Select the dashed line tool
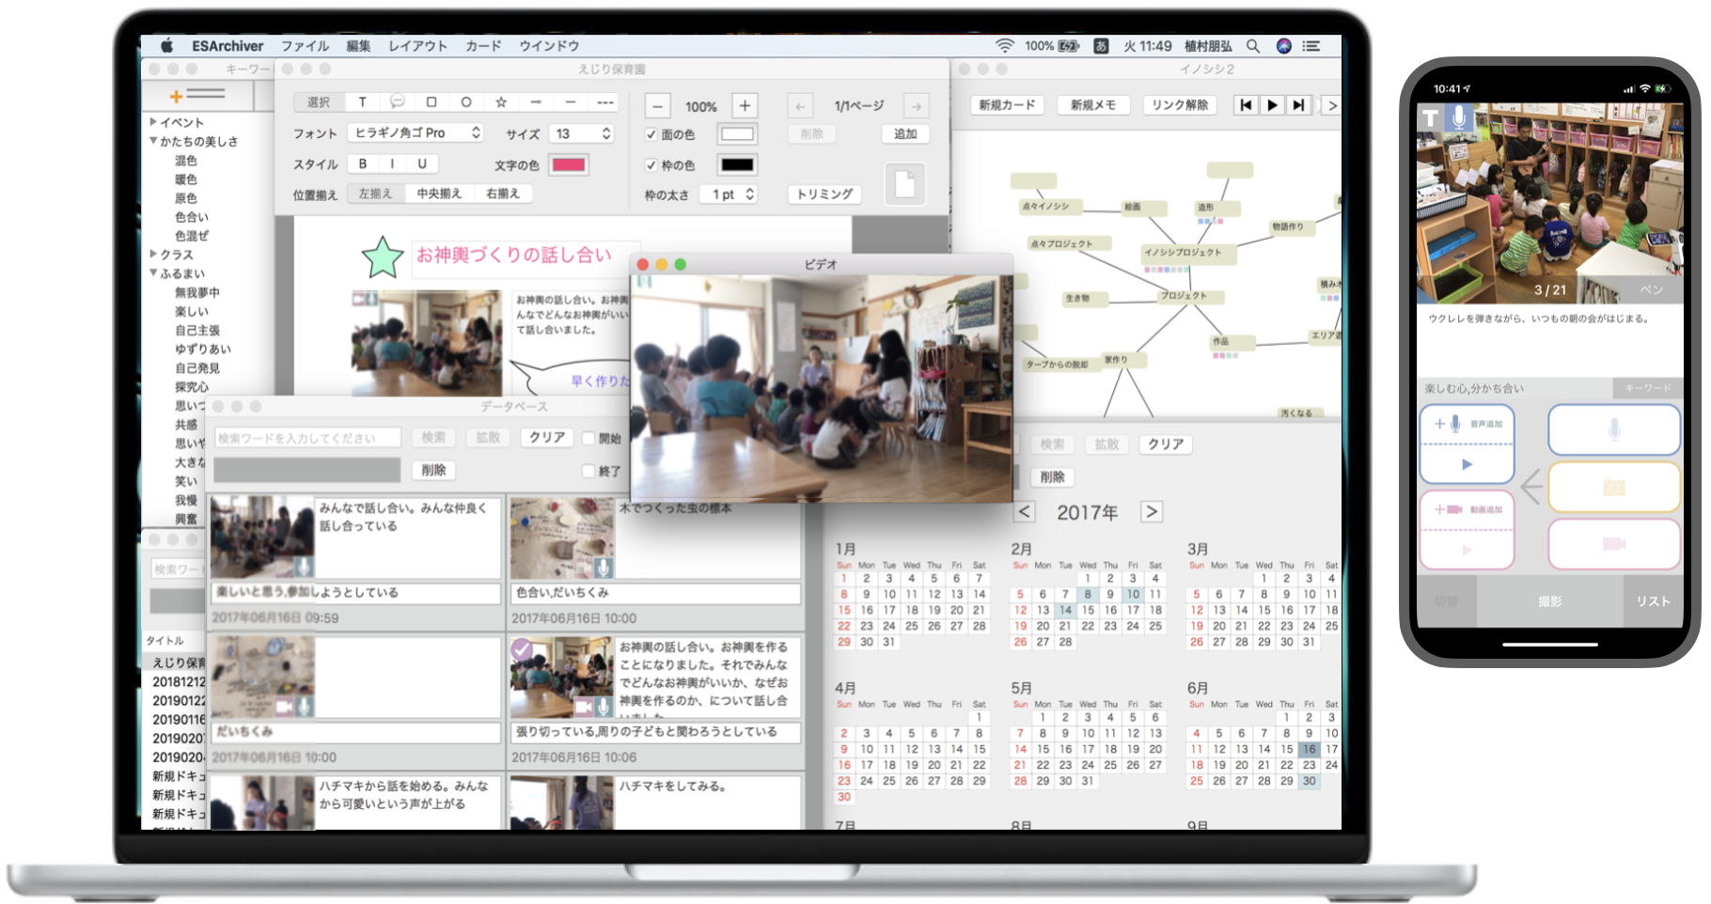 coord(605,102)
